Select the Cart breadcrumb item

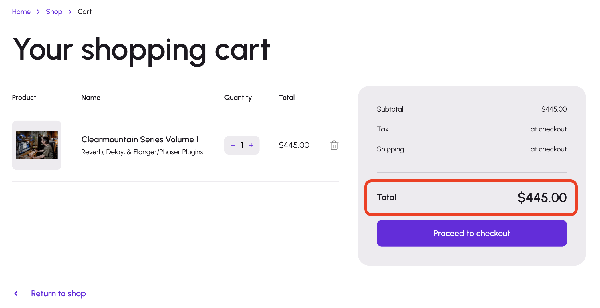[x=84, y=12]
